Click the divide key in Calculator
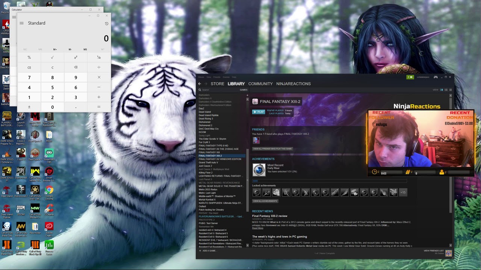This screenshot has height=270, width=481. 99,67
